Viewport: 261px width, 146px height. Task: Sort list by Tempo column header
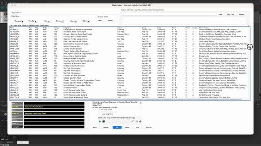click(x=57, y=28)
